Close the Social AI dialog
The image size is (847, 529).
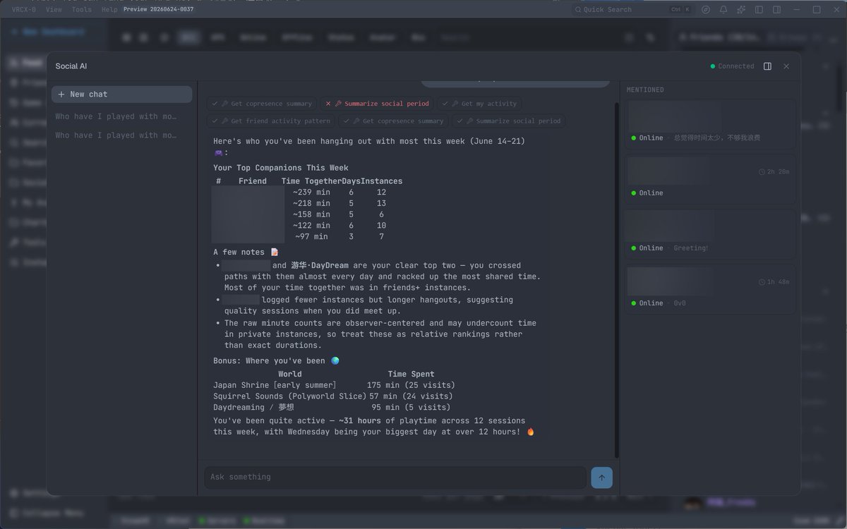click(786, 66)
